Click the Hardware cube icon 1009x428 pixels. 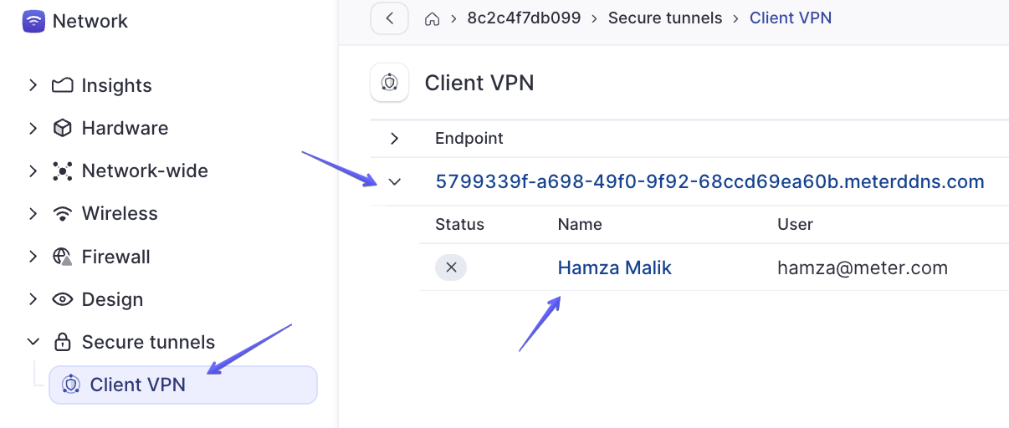(x=62, y=128)
